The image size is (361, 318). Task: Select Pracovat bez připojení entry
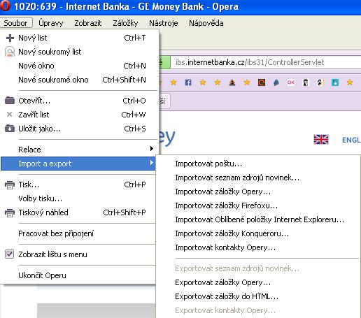tap(78, 233)
